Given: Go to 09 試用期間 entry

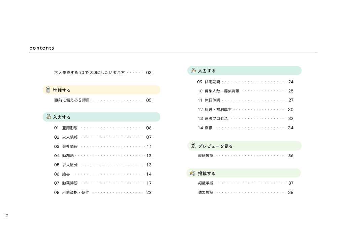Looking at the screenshot, I should [245, 82].
